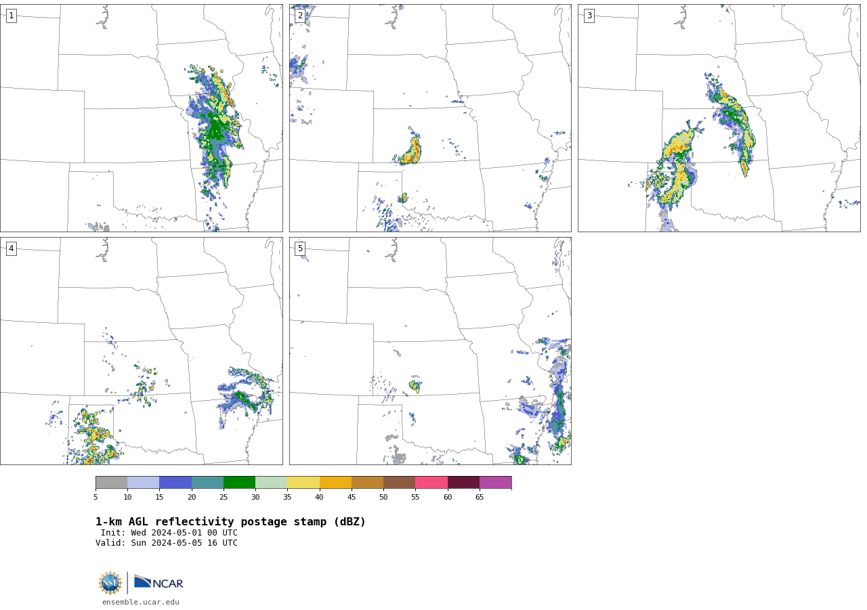
Task: Click the light blue 10-15 dBZ swatch
Action: coord(144,483)
